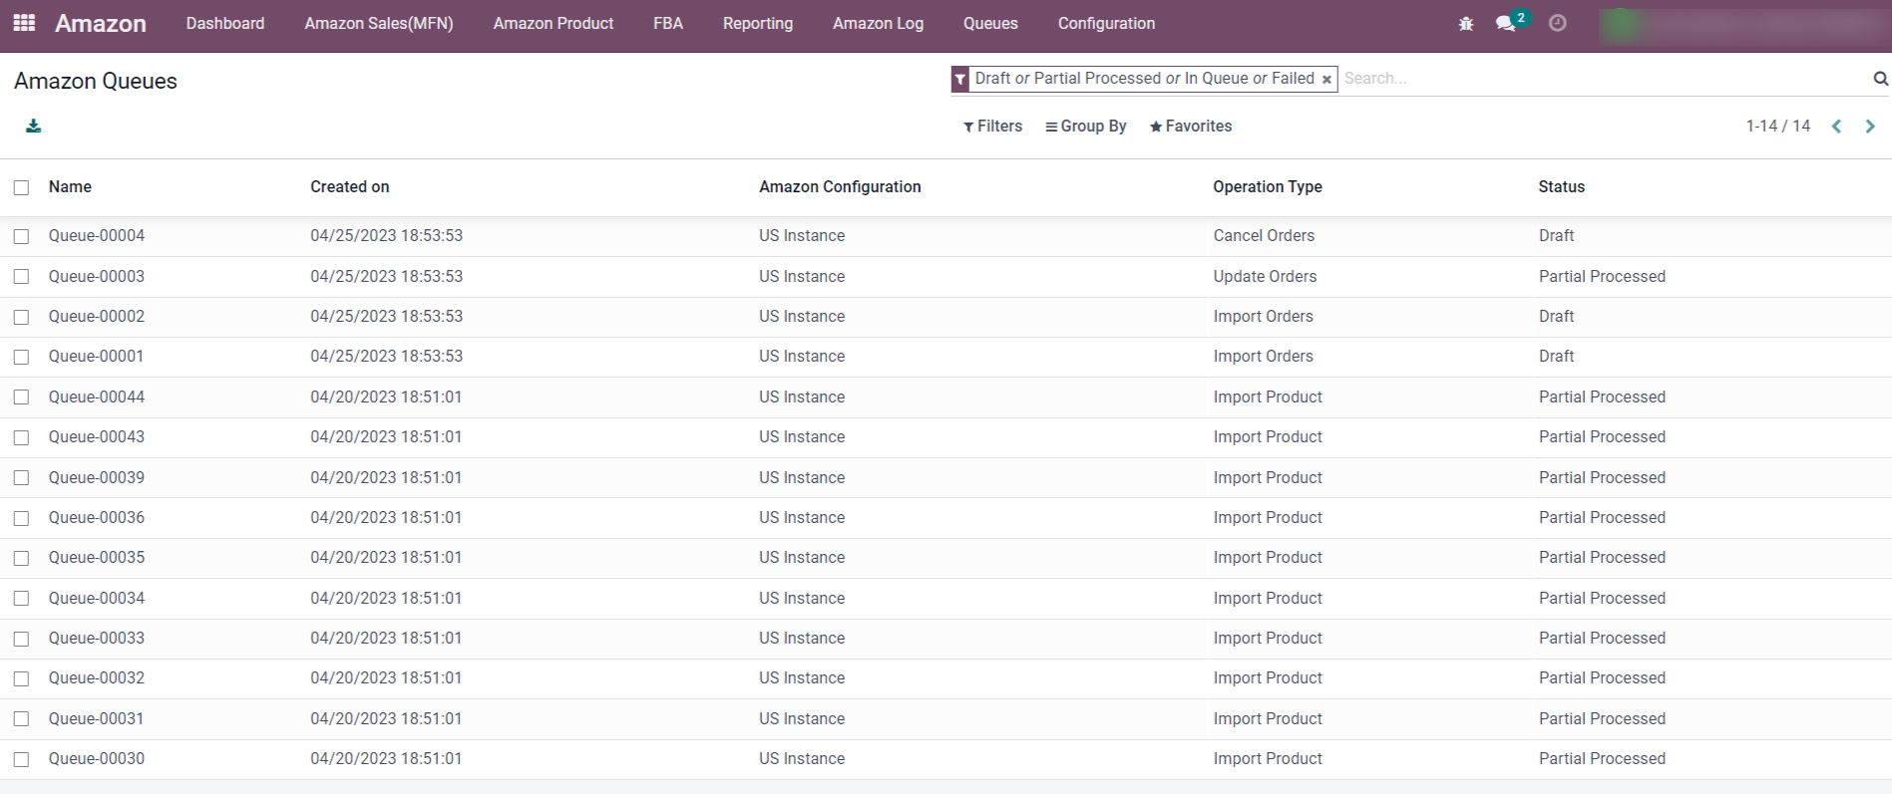The image size is (1892, 794).
Task: Click Import Orders cell of Queue-00001
Action: click(x=1263, y=357)
